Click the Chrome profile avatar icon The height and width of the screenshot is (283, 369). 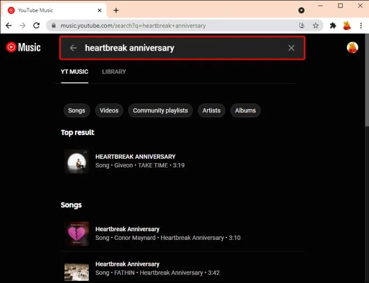click(x=347, y=26)
